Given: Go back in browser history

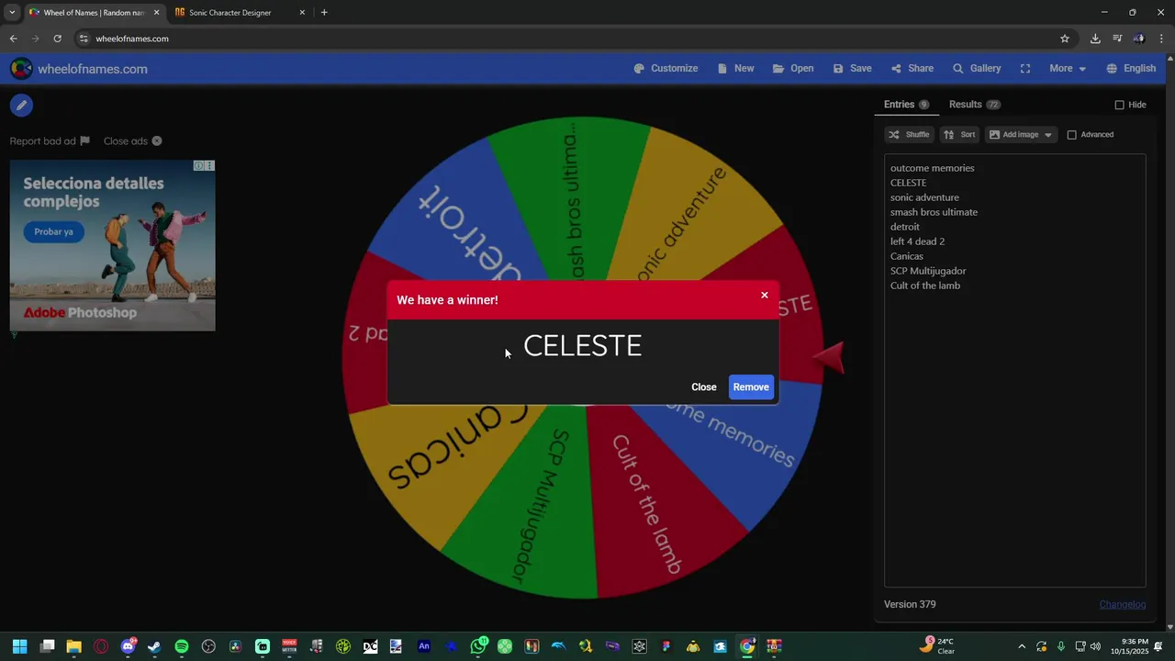Looking at the screenshot, I should point(13,39).
